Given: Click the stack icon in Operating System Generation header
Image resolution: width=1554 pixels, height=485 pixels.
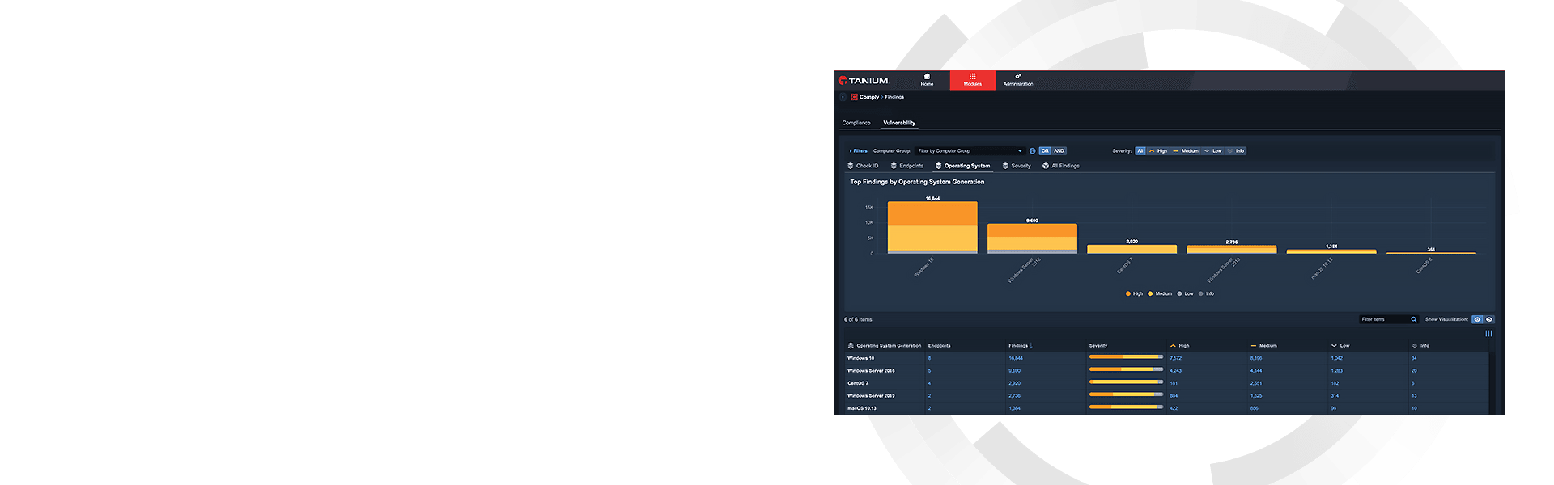Looking at the screenshot, I should [851, 346].
